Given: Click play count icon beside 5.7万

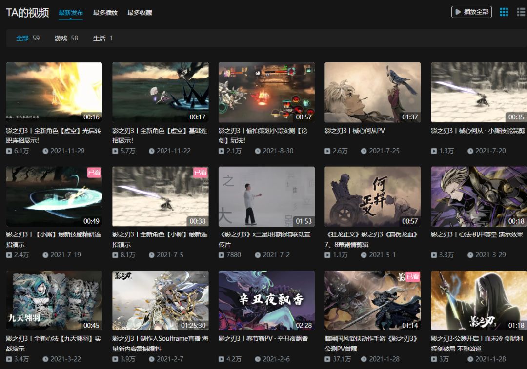Looking at the screenshot, I should 115,151.
